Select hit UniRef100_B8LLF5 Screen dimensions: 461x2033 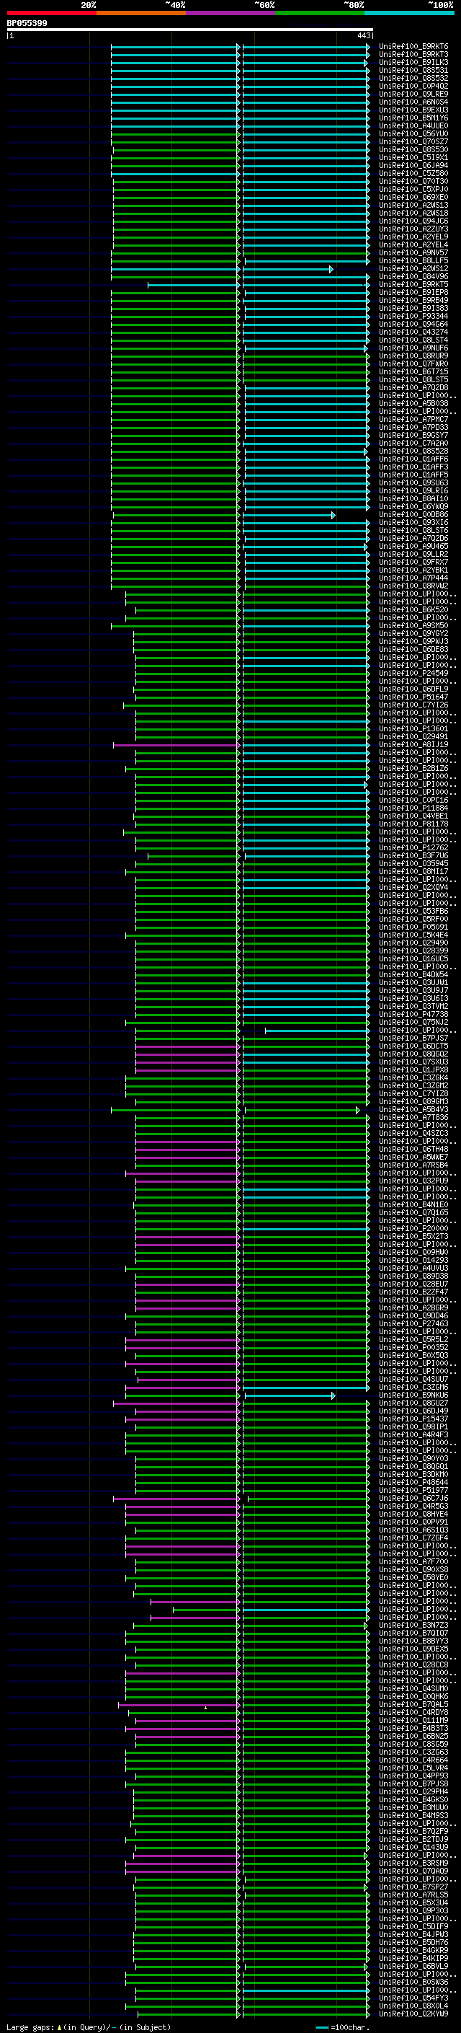pos(413,260)
